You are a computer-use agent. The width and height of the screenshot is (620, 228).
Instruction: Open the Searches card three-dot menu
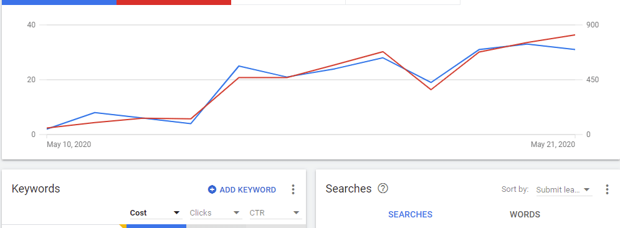click(x=608, y=189)
